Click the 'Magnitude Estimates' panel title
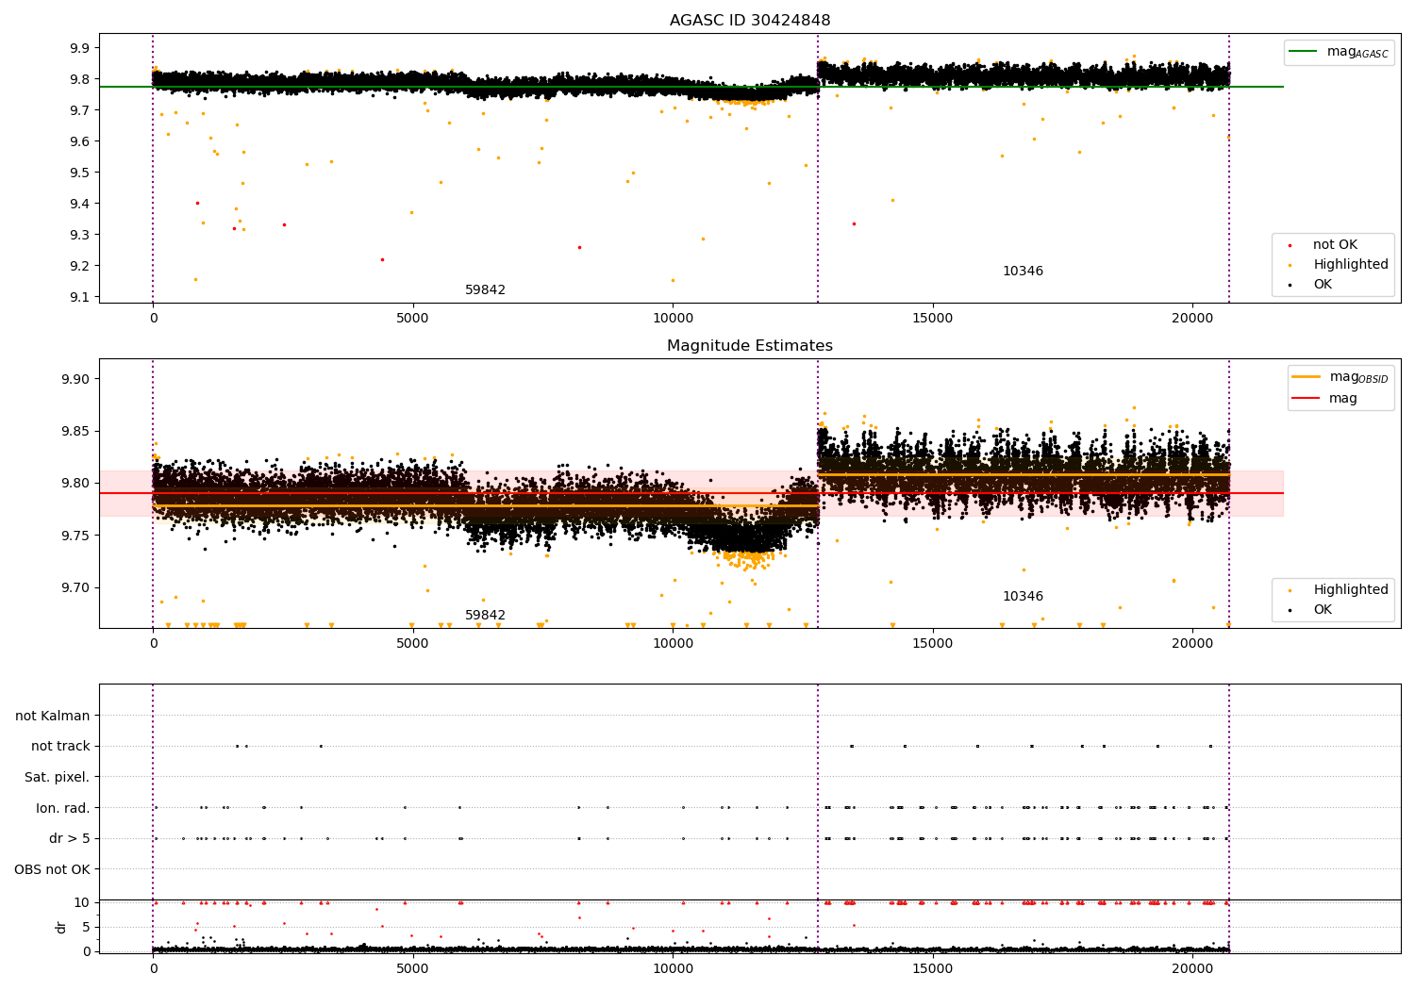Image resolution: width=1415 pixels, height=990 pixels. [x=750, y=346]
